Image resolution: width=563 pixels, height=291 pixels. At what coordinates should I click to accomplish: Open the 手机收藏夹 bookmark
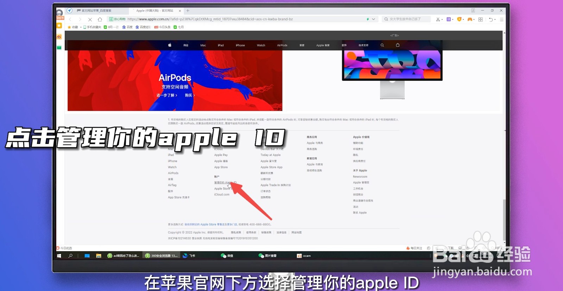[92, 27]
